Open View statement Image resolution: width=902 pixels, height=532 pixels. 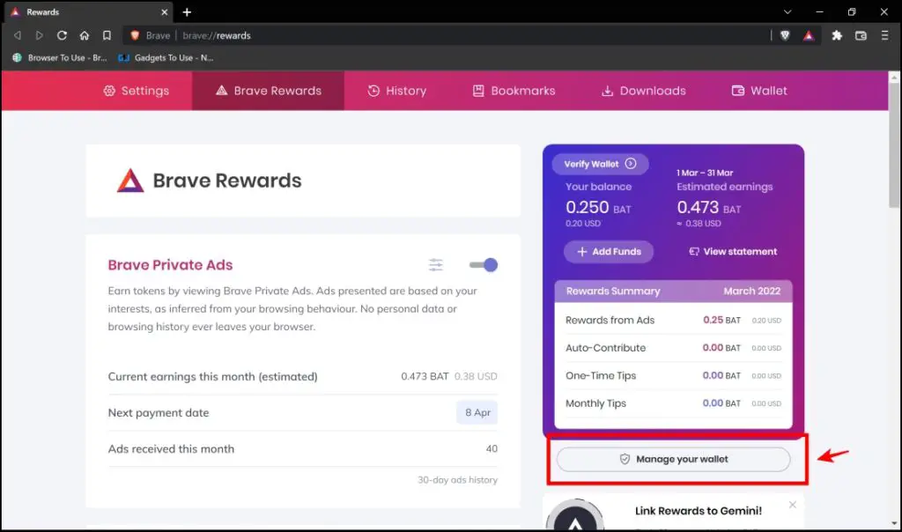coord(733,252)
